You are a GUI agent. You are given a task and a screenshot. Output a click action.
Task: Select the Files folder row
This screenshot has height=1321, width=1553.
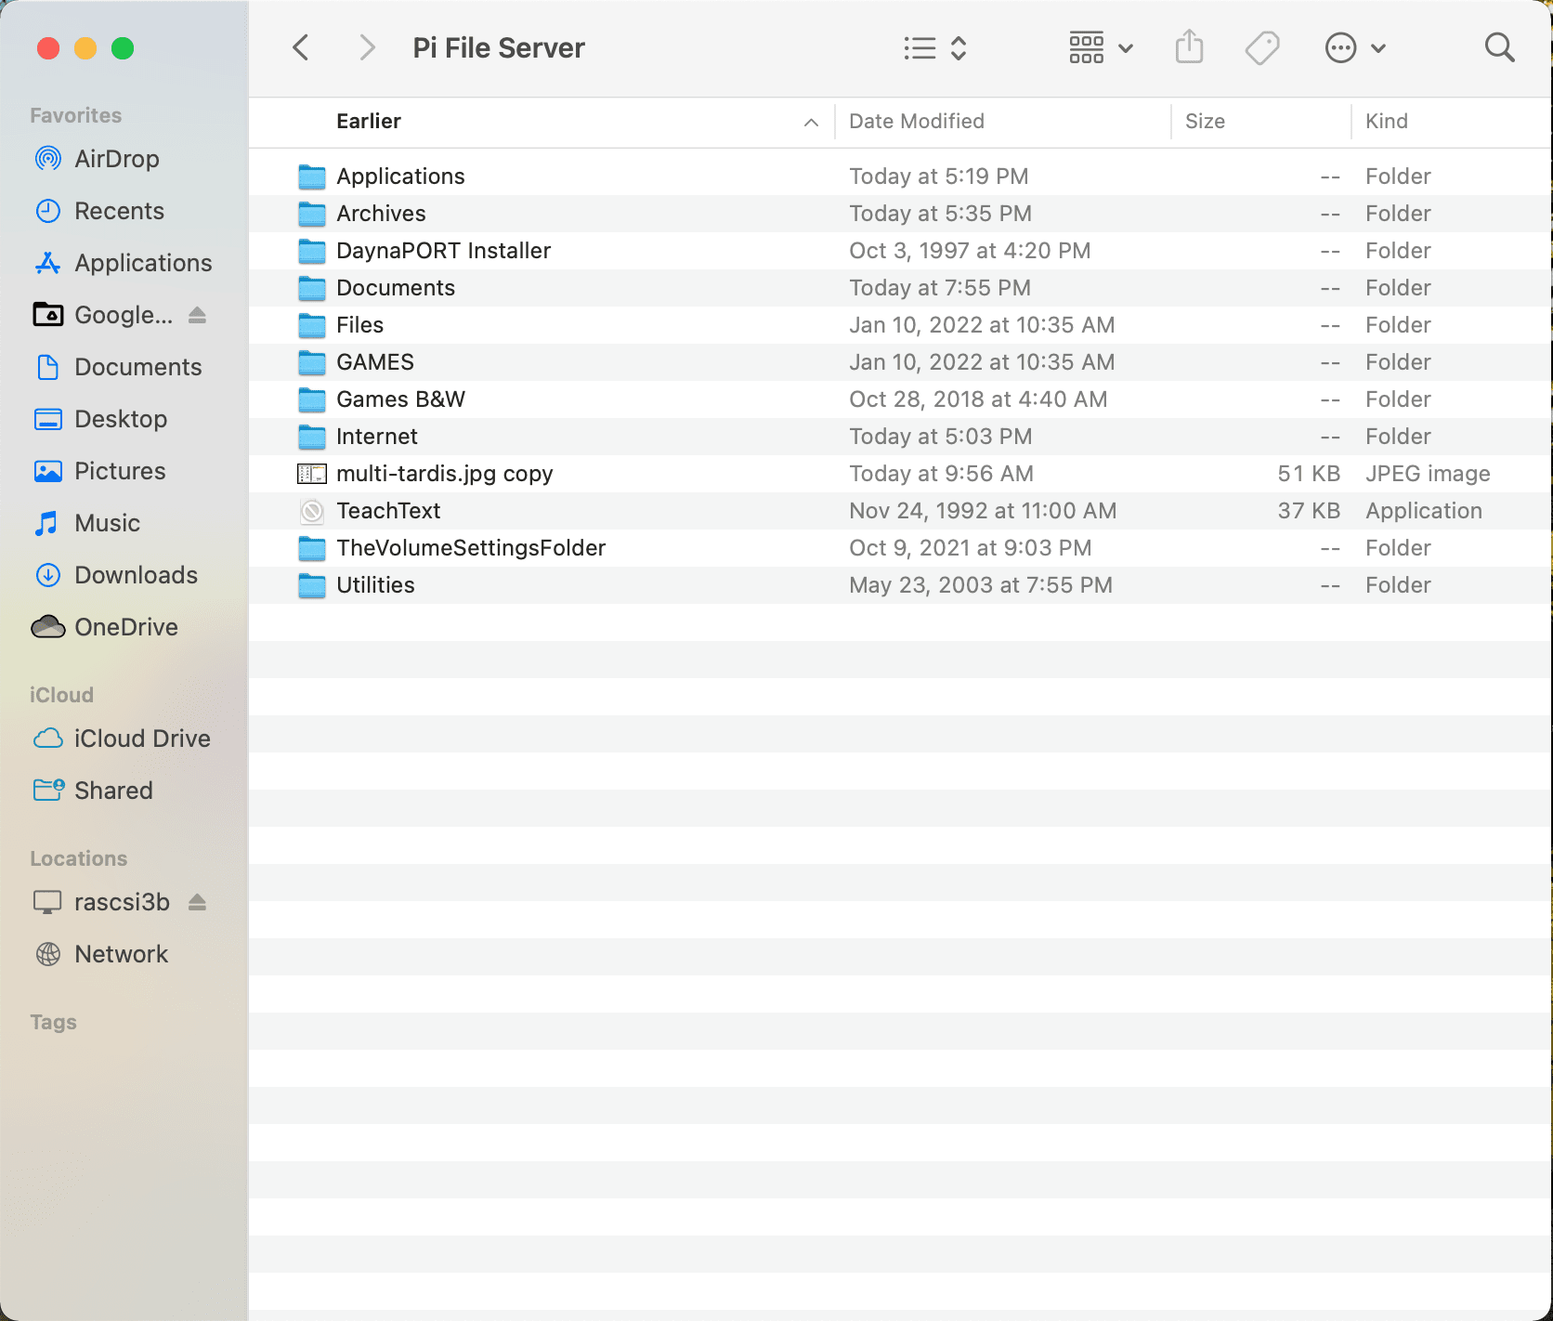point(899,325)
